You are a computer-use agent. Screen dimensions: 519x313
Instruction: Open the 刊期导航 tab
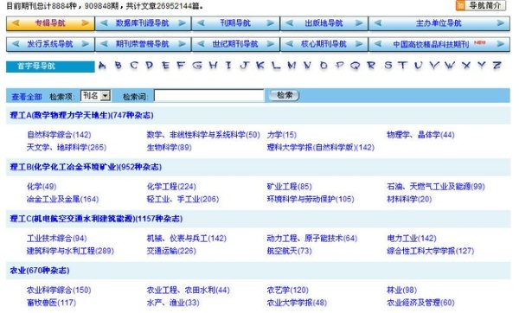[x=235, y=23]
